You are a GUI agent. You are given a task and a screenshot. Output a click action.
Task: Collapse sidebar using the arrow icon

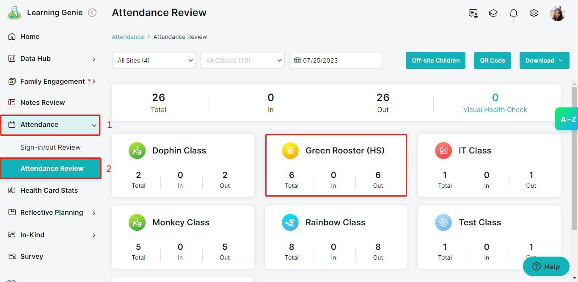(92, 13)
